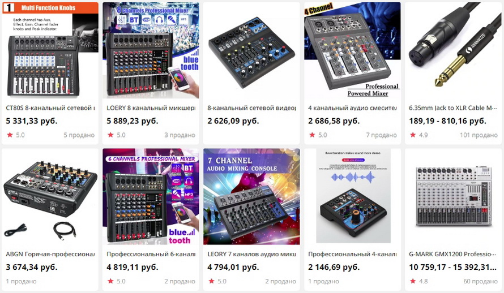Select the 6 Channels Professional Mixer thumbnail
The image size is (504, 293).
pyautogui.click(x=151, y=196)
